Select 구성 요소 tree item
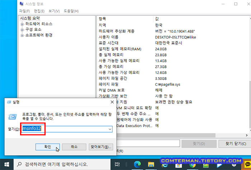Viewport: 251px width, 170px height. 33,30
